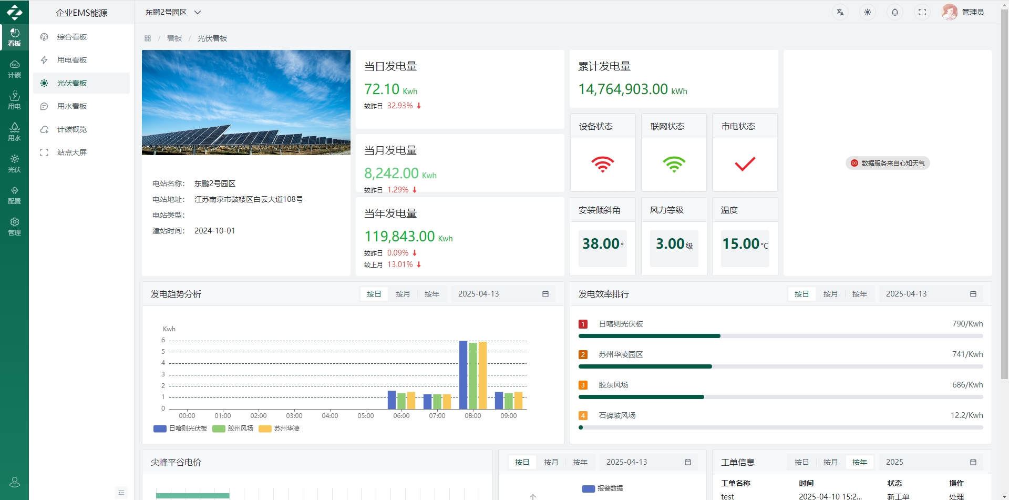Toggle 苏州华凌 legend series in chart
The image size is (1009, 500).
coord(280,428)
